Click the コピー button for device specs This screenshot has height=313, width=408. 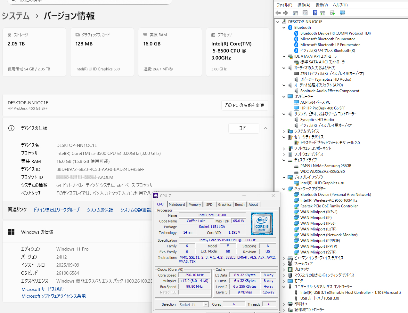244,128
